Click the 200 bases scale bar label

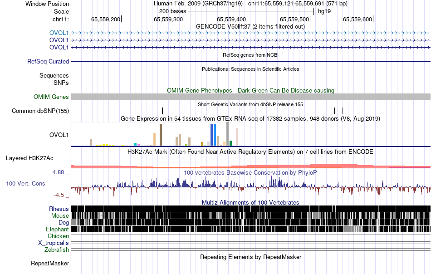[172, 11]
